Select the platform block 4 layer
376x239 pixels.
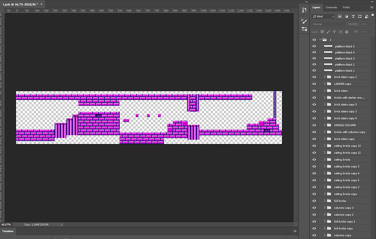[345, 52]
